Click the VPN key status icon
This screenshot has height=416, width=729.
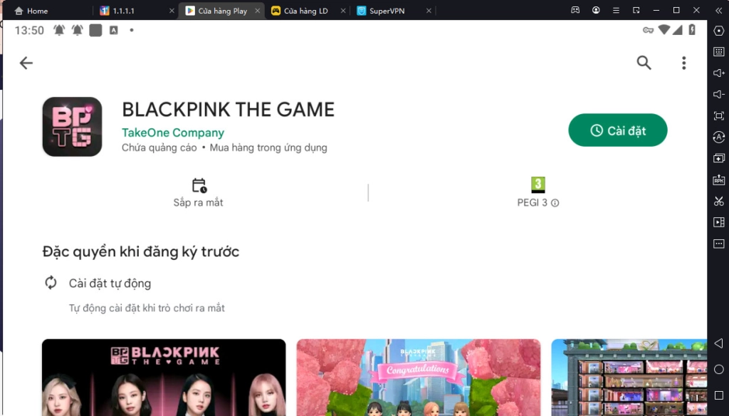click(x=648, y=30)
